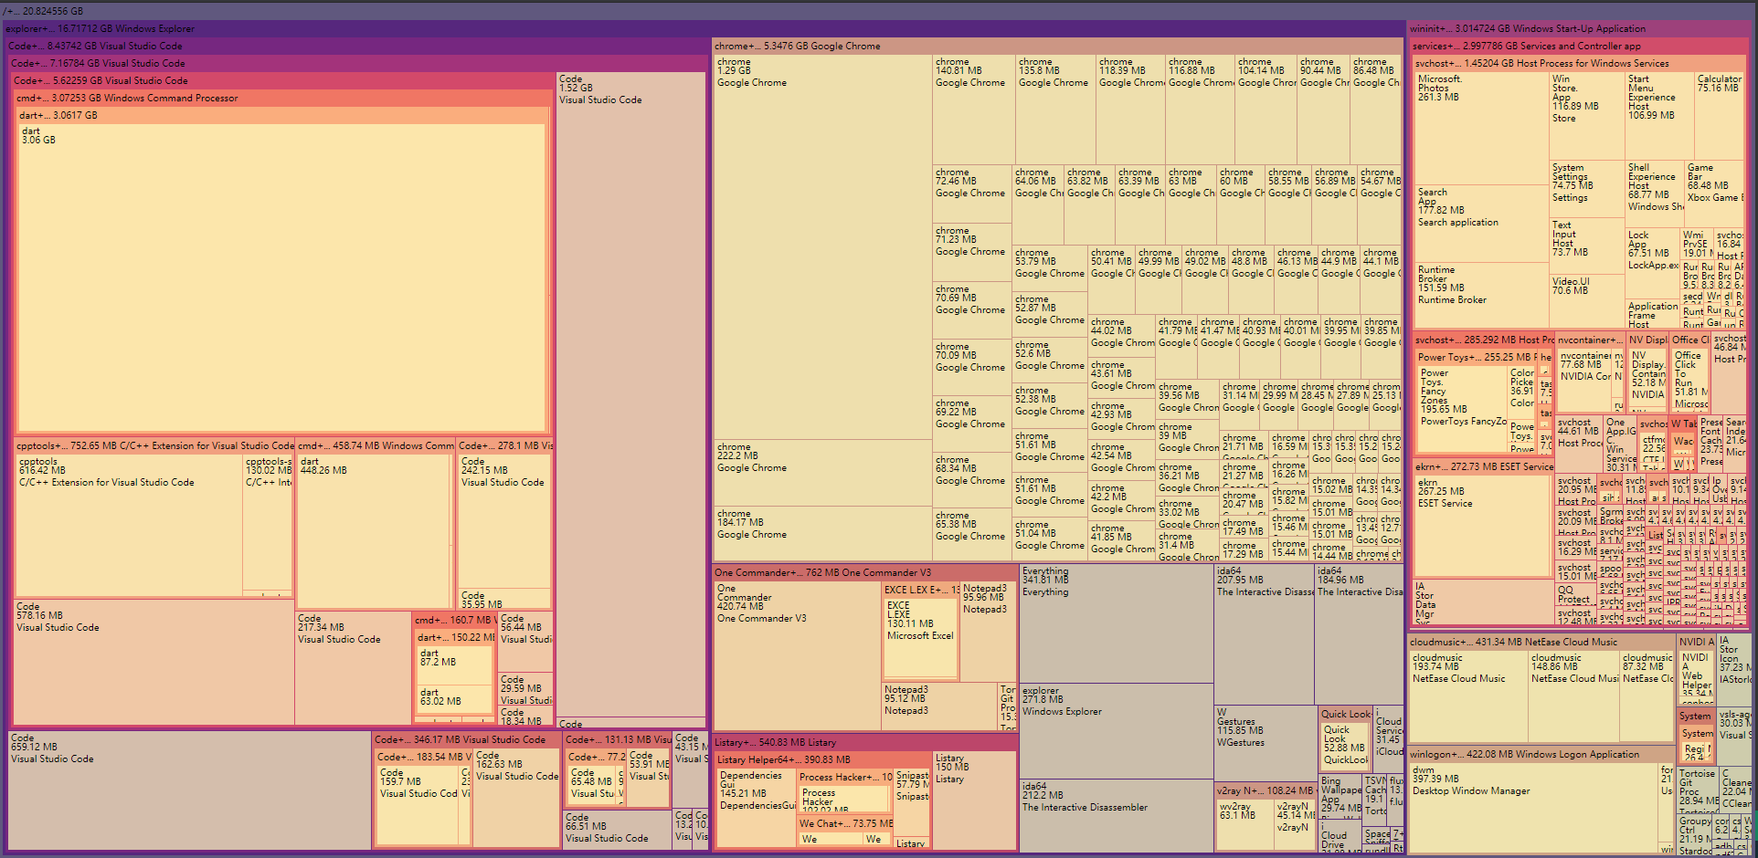This screenshot has height=858, width=1758.
Task: Click the chrome 222.2 MB block
Action: 822,472
